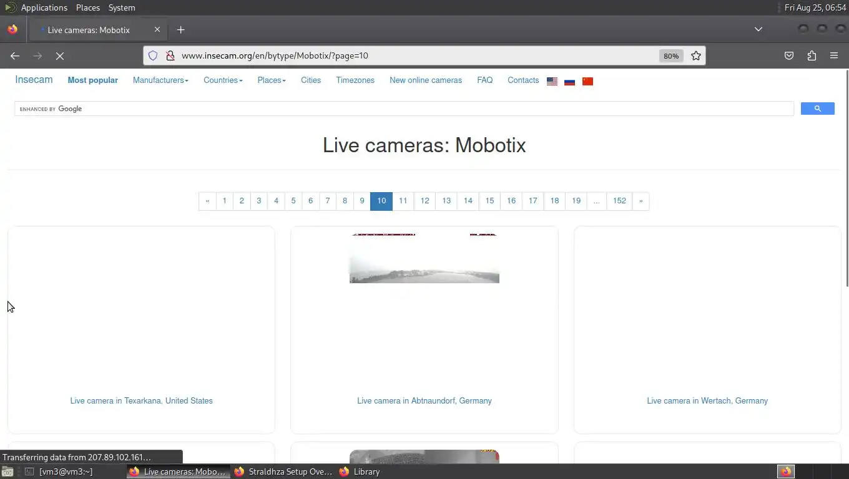This screenshot has height=479, width=849.
Task: Close the Live cameras: Mobotix tab
Action: 157,29
